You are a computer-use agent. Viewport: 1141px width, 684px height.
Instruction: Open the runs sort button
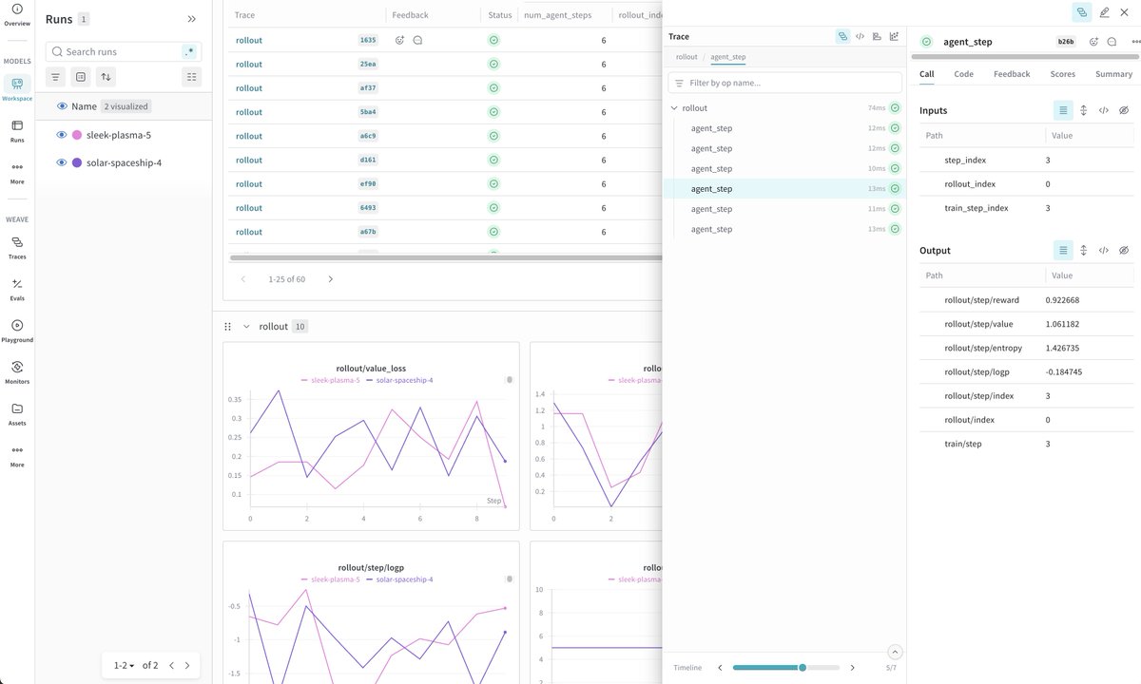[x=106, y=77]
